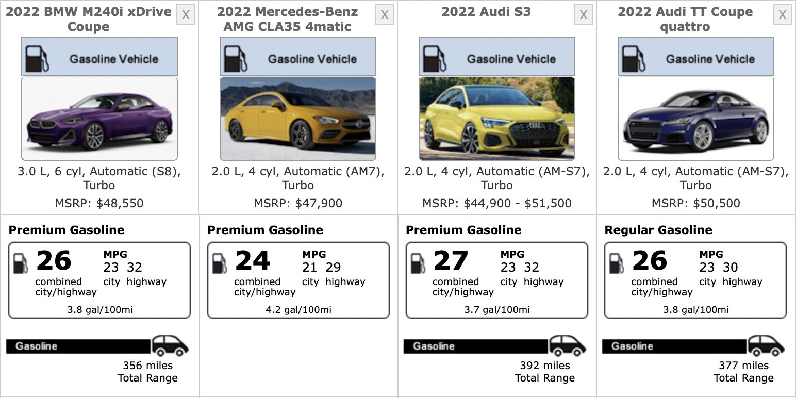View the yellow Audi S3 image
796x398 pixels.
[496, 119]
